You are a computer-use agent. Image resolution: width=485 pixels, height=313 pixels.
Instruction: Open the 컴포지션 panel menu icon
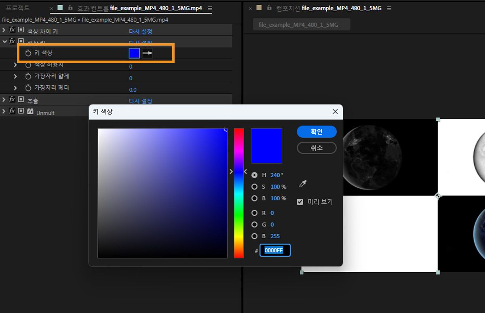click(x=389, y=8)
